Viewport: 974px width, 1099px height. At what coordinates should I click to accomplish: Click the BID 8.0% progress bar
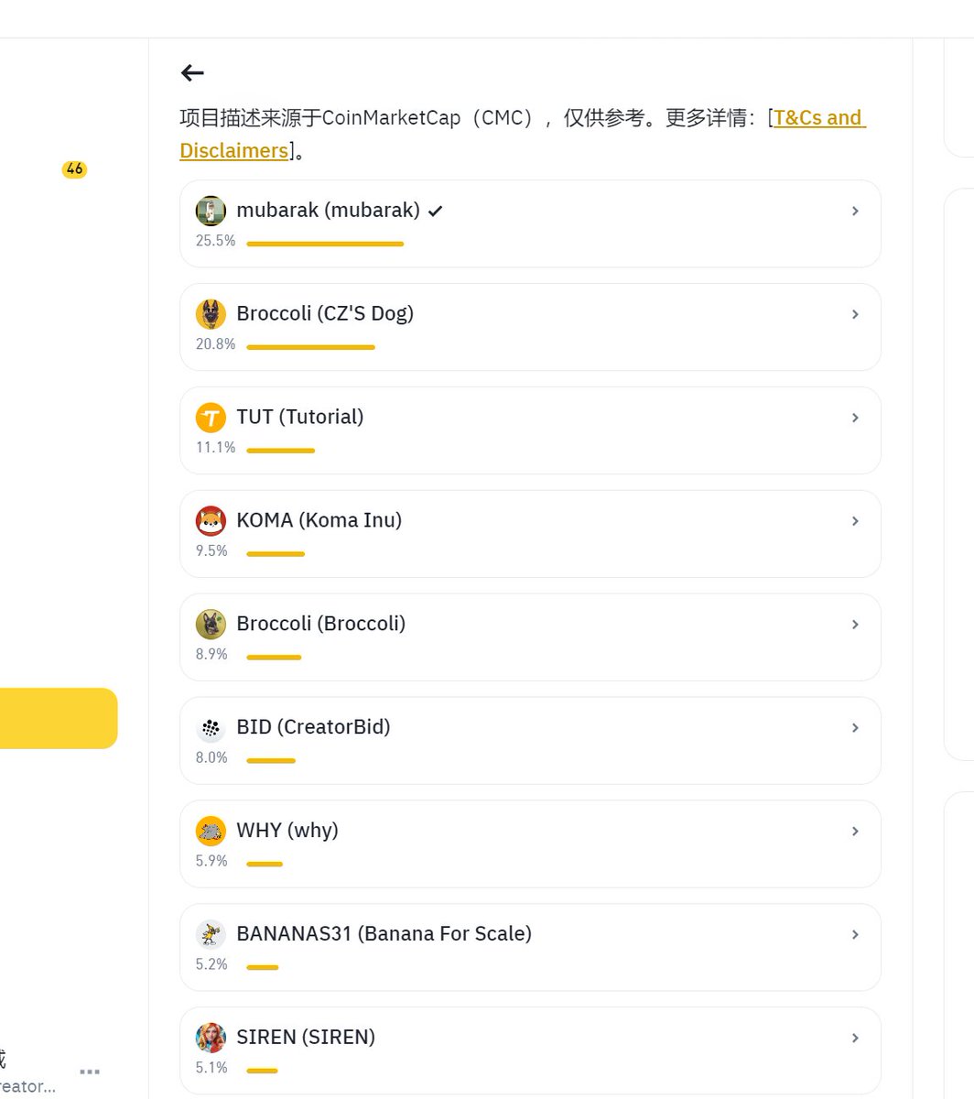(x=271, y=761)
